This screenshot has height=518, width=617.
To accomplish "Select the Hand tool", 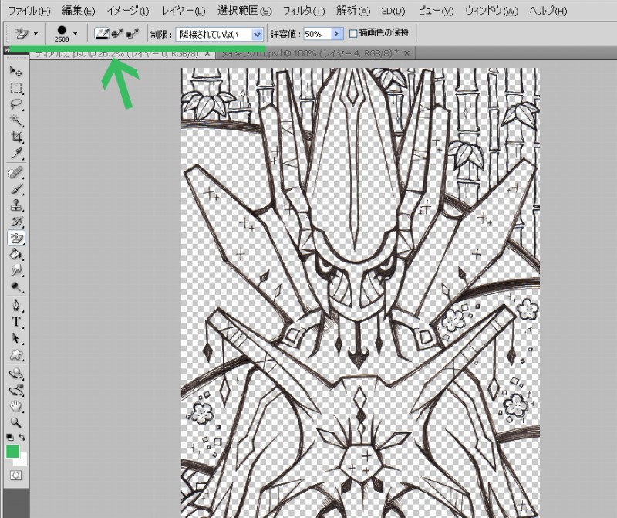I will [x=15, y=406].
